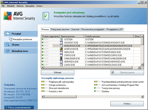148x110 pixels.
Task: Sort by Poziom zagrożenia column header
Action: coord(50,36)
